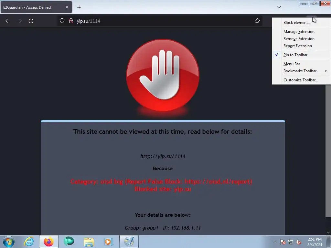View site connection lock information
Screen dimensions: 331x248
[x=71, y=21]
